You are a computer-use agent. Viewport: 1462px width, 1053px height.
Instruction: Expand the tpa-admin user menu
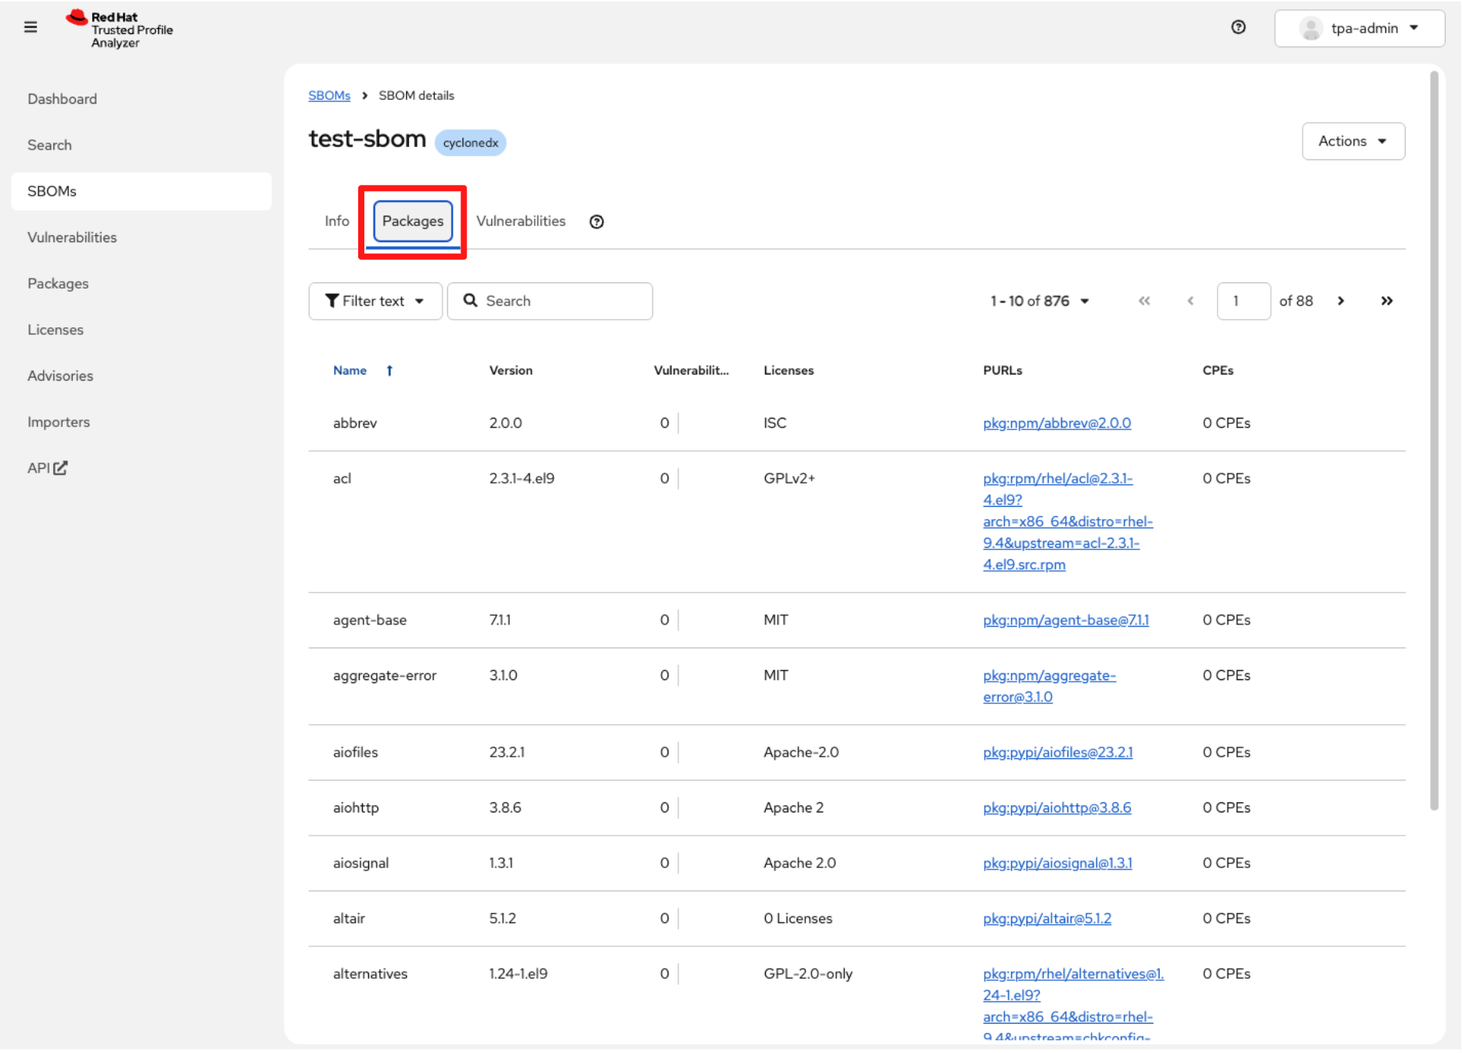[1359, 29]
